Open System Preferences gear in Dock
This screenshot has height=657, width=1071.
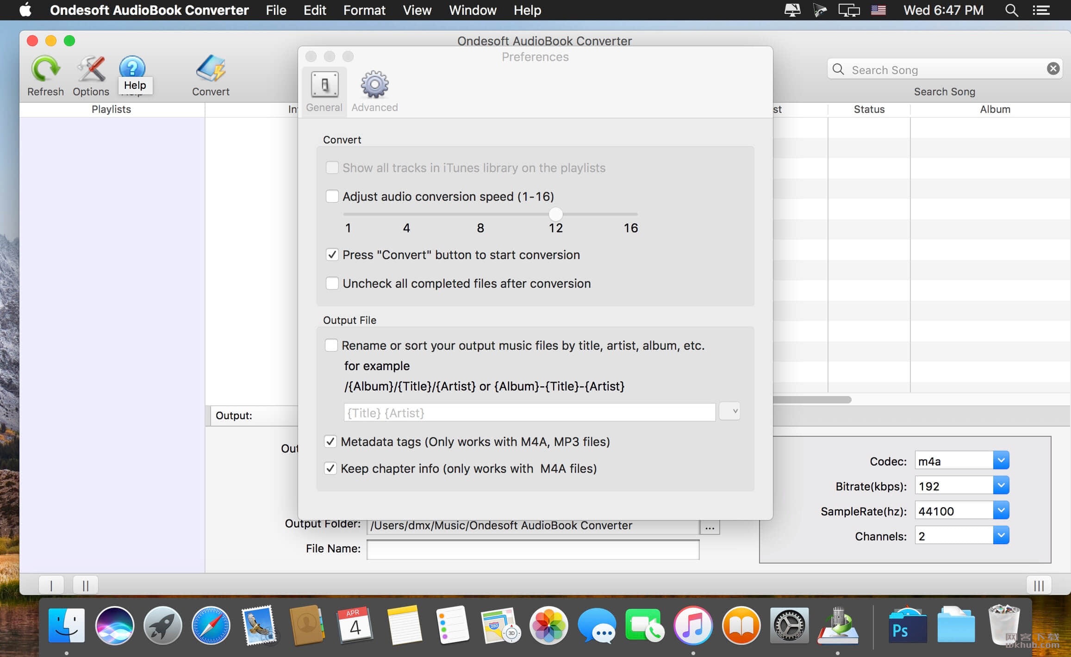(x=789, y=626)
